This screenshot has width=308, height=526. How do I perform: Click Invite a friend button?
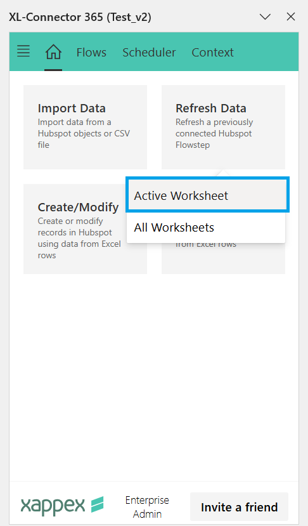pyautogui.click(x=240, y=507)
